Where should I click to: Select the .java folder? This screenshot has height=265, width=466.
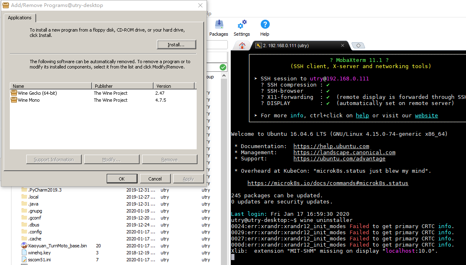(33, 204)
